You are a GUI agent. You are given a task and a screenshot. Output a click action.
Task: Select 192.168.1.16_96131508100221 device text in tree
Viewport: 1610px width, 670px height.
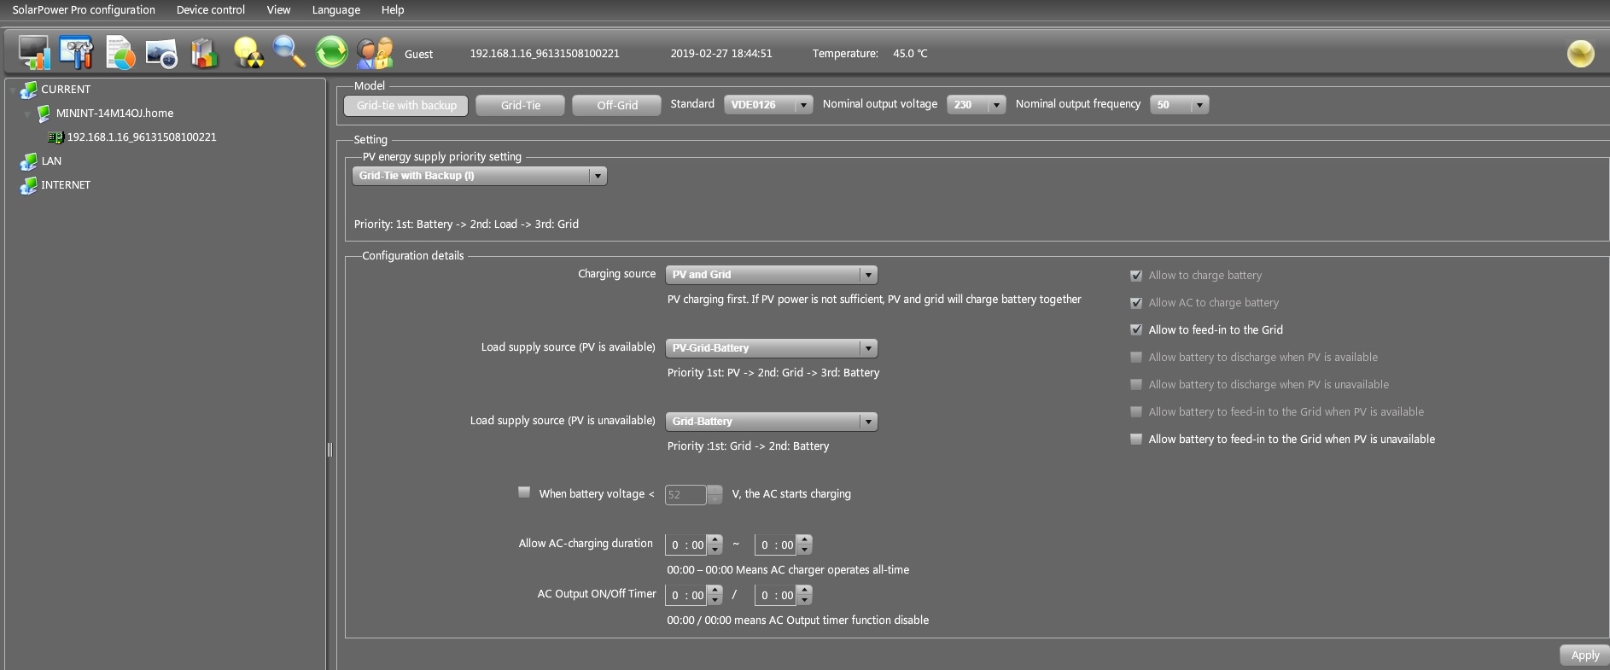tap(142, 137)
